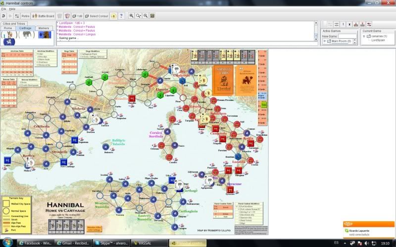Image resolution: width=396 pixels, height=247 pixels.
Task: Click the Retire button
Action: tap(25, 16)
